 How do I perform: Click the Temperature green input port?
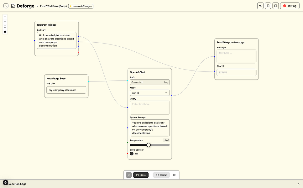(128, 142)
